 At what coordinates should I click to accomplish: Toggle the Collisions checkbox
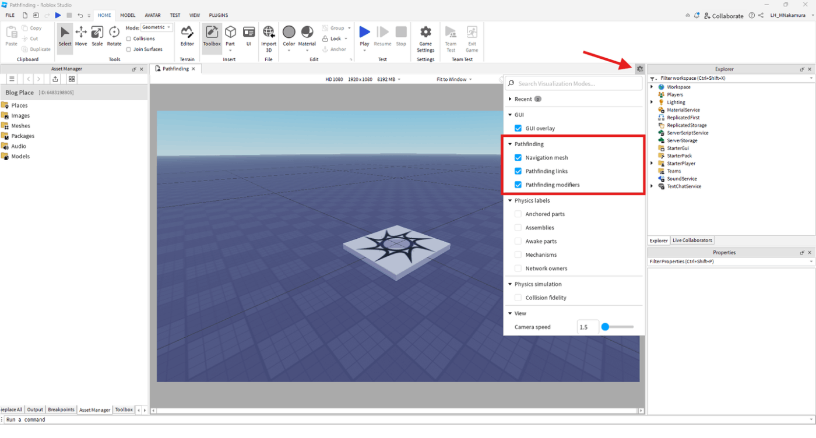coord(129,38)
